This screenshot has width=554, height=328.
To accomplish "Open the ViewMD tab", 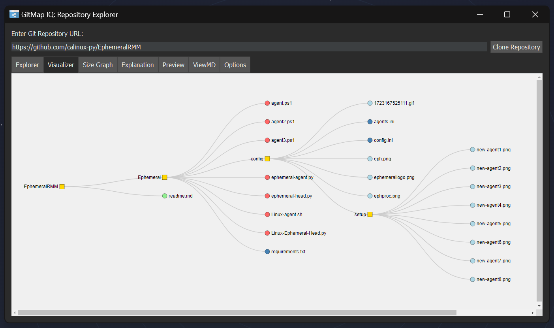I will 205,65.
